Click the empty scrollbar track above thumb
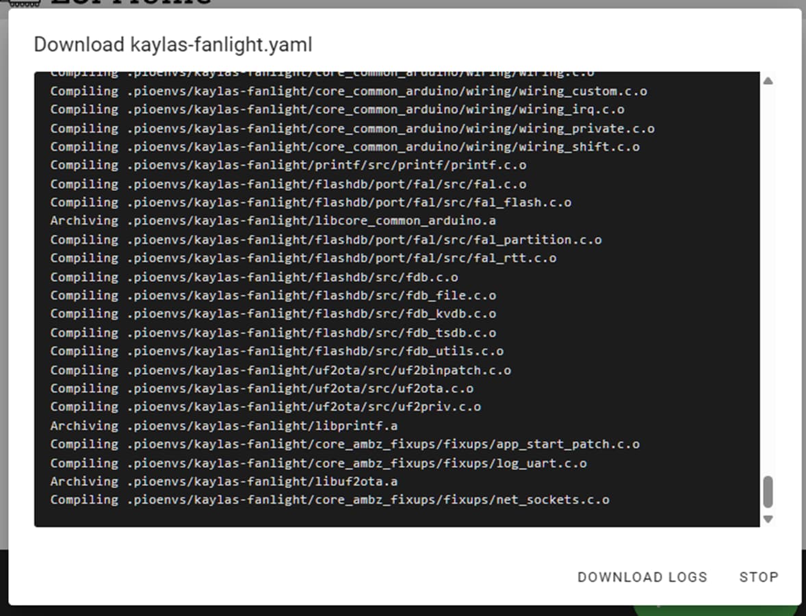The image size is (806, 616). point(768,280)
